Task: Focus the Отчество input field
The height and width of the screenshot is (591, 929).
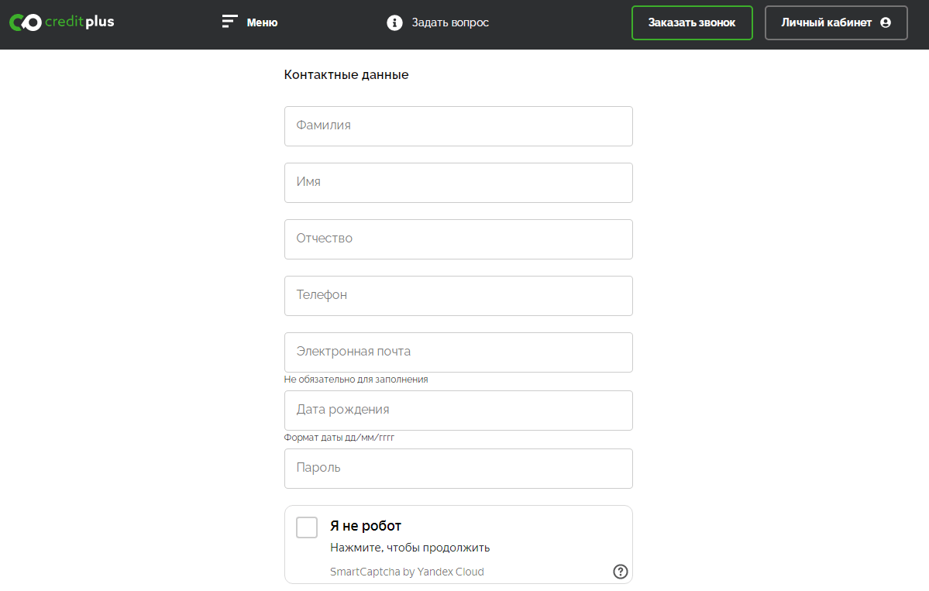Action: pyautogui.click(x=459, y=239)
